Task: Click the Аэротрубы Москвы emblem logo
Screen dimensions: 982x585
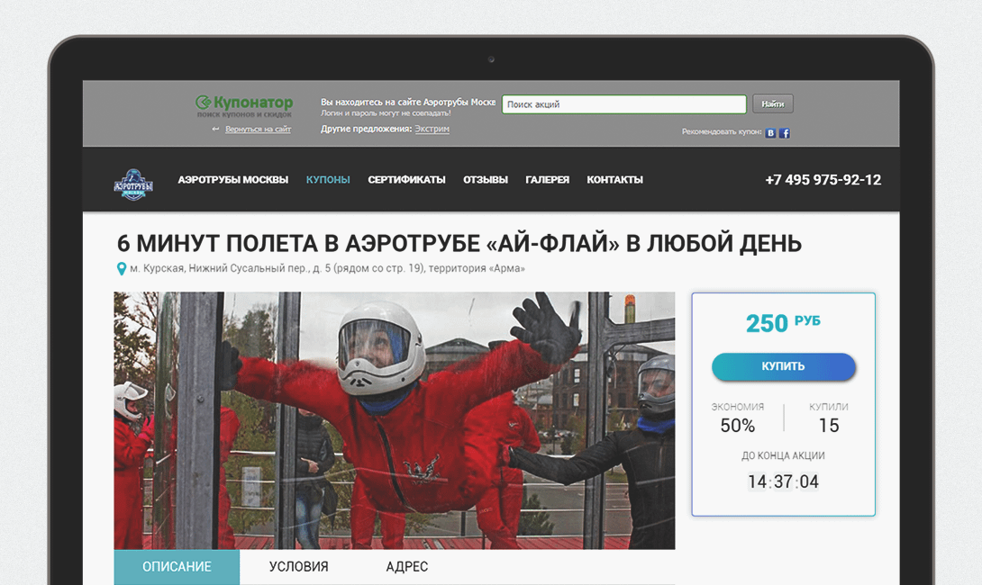Action: (133, 184)
